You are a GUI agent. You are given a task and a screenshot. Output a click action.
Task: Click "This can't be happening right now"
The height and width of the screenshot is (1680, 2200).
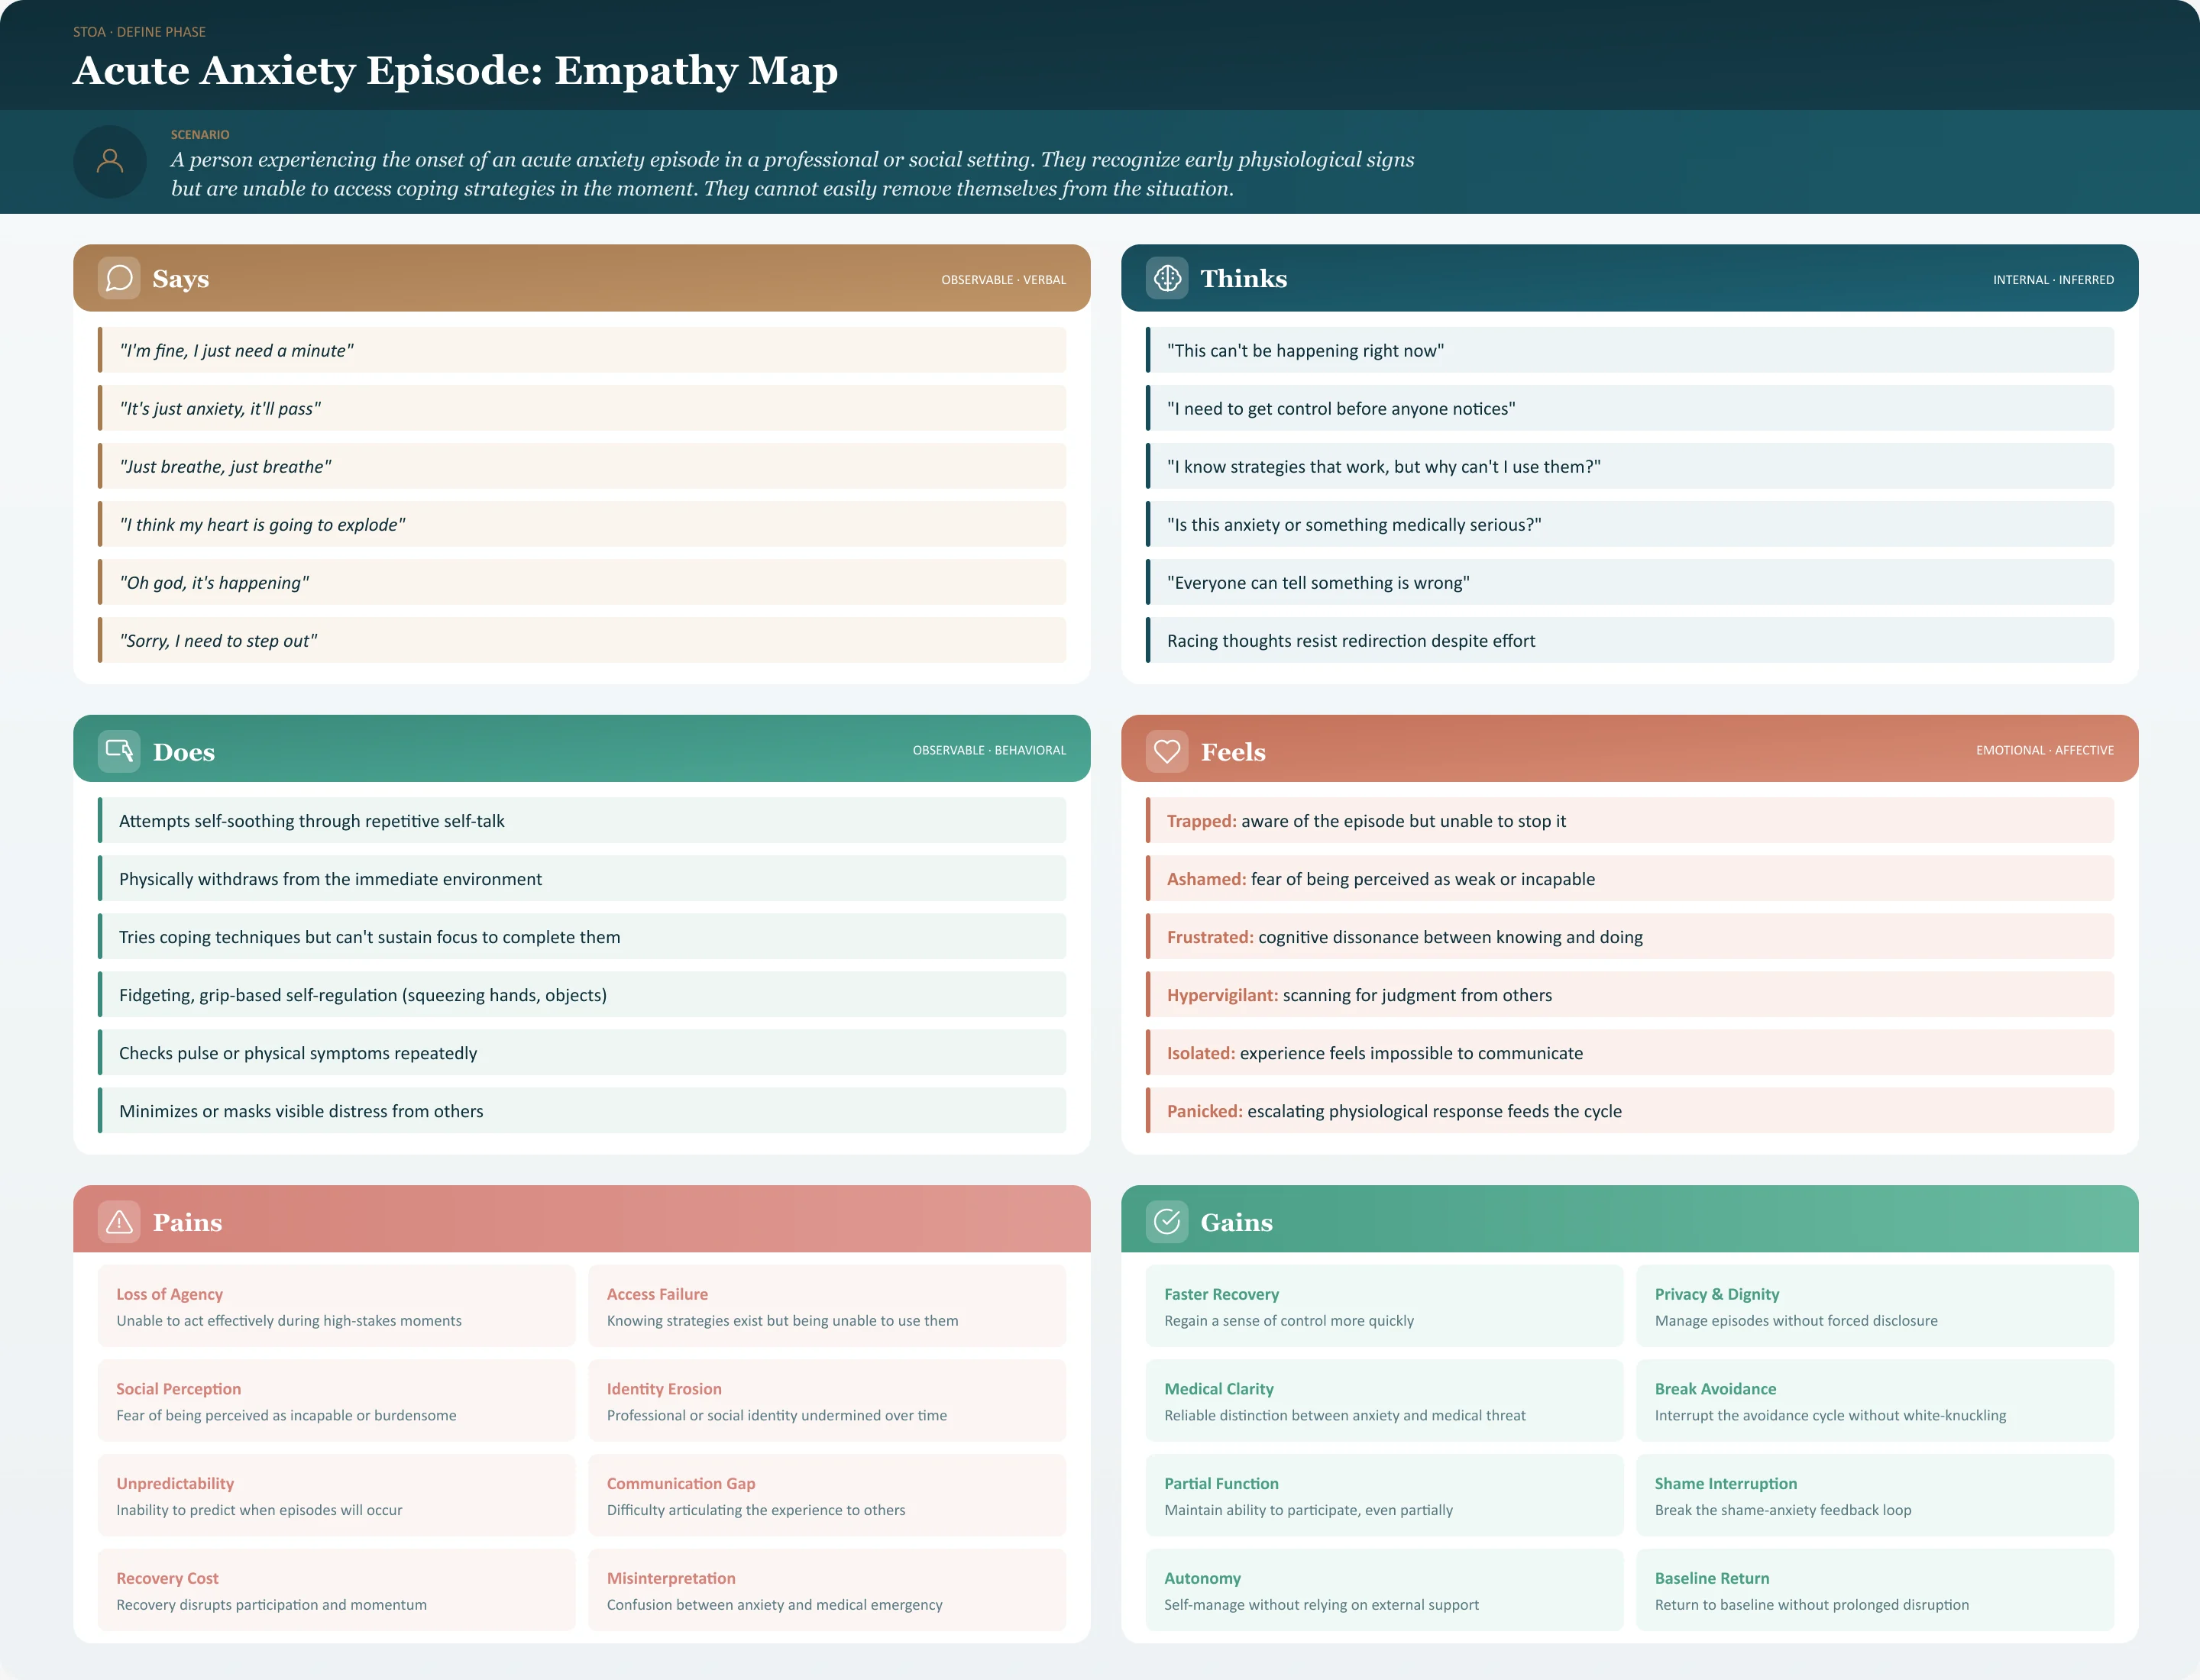pyautogui.click(x=1629, y=350)
